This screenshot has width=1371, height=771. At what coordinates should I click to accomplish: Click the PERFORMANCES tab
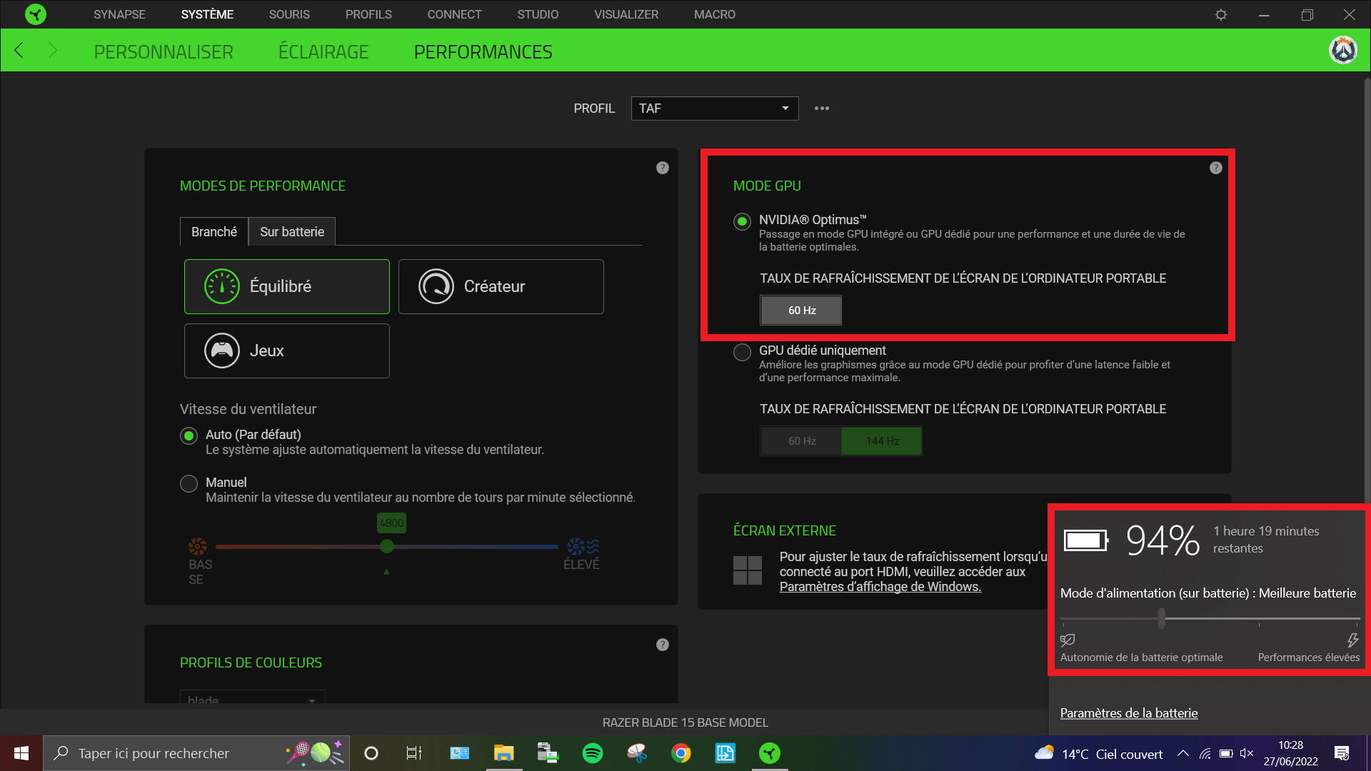tap(483, 52)
